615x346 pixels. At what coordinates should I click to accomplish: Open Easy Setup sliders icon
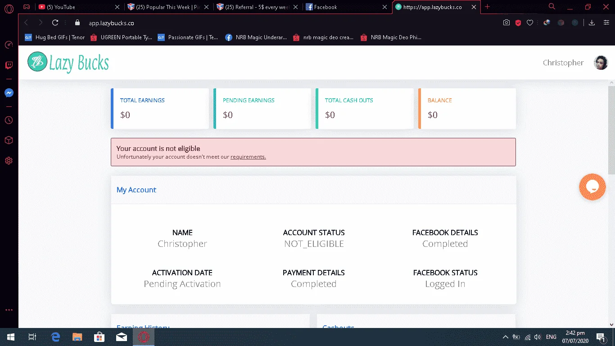(x=606, y=23)
